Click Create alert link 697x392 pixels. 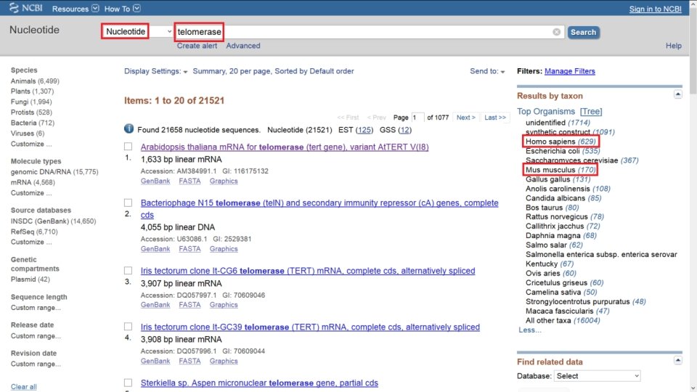click(197, 46)
